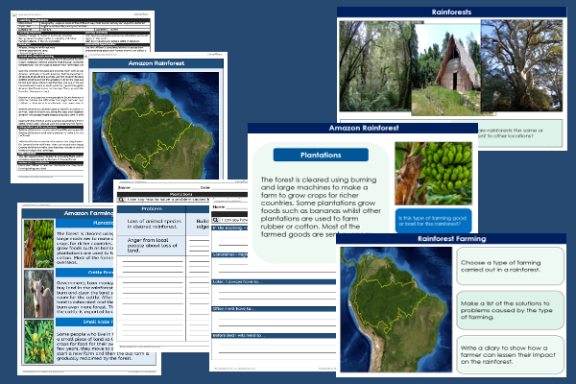Select the 'Loss of animal species' table cell
Image resolution: width=576 pixels, height=384 pixels.
click(152, 224)
